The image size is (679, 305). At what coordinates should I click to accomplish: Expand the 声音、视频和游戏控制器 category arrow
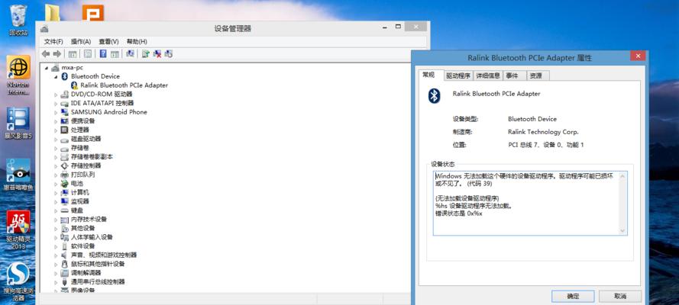point(56,255)
